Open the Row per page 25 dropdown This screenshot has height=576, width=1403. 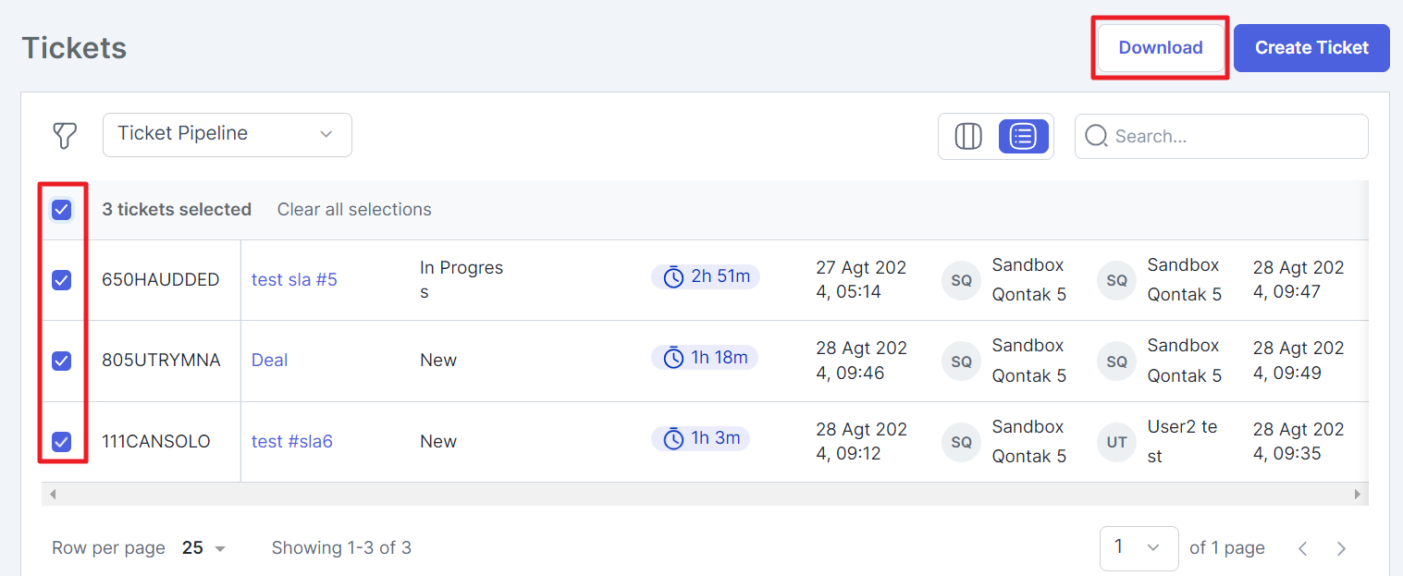tap(203, 548)
